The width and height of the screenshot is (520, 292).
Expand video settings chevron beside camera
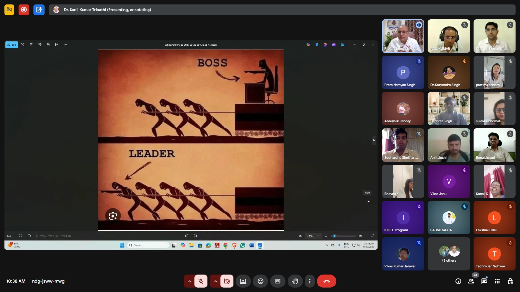point(215,281)
